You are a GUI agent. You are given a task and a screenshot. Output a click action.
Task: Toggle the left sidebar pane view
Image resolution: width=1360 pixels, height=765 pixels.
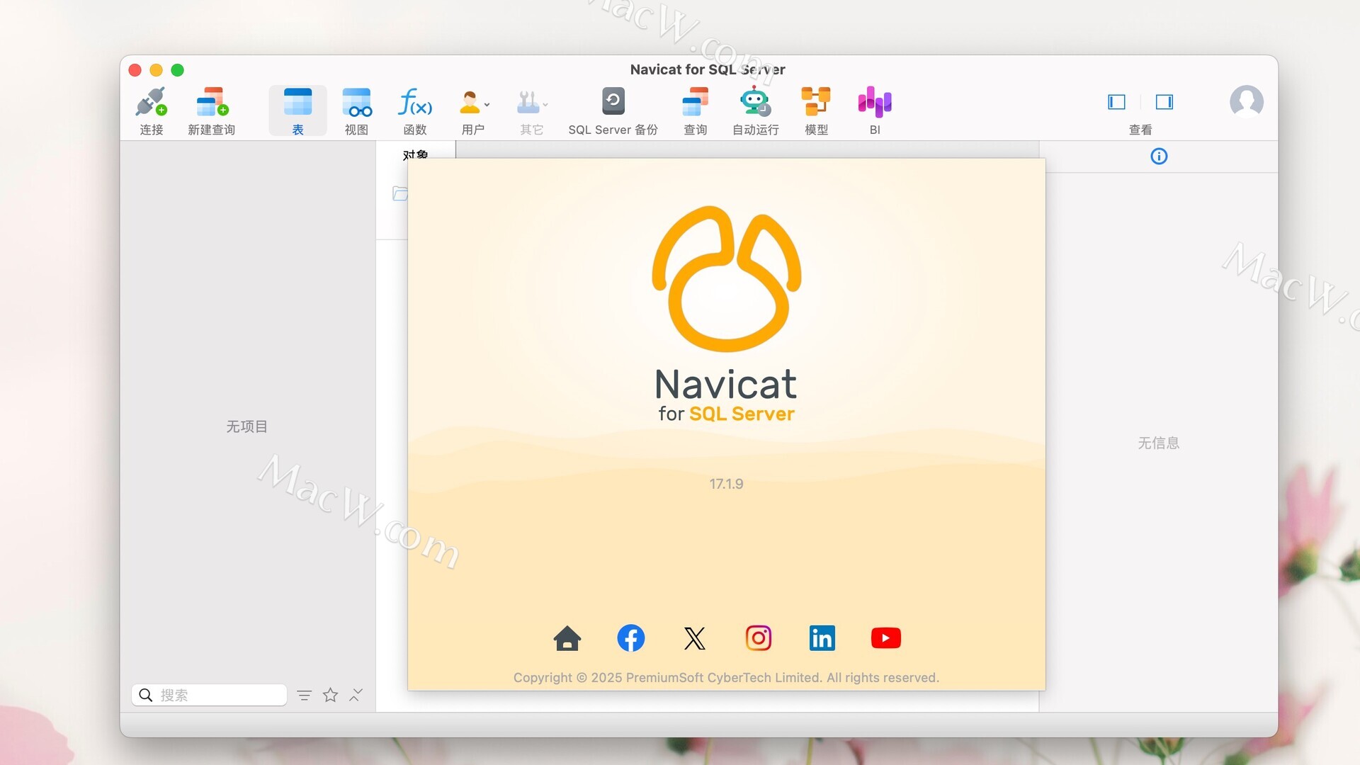pyautogui.click(x=1116, y=102)
